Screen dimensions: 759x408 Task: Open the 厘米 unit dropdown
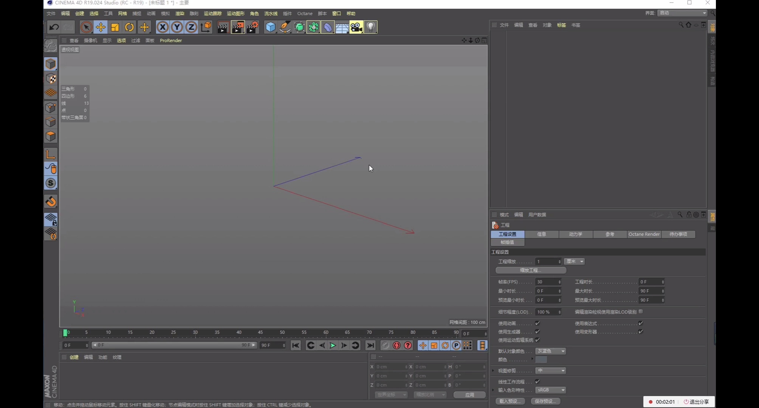[x=574, y=261]
